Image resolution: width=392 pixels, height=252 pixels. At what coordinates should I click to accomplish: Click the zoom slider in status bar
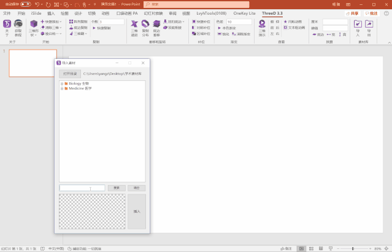click(x=354, y=248)
